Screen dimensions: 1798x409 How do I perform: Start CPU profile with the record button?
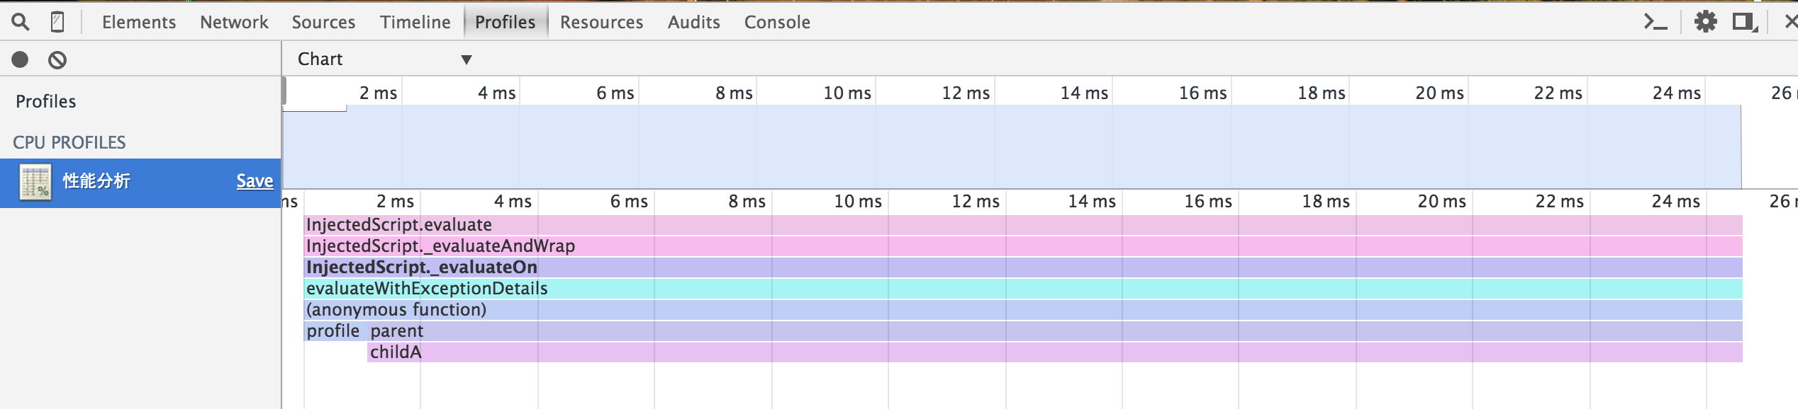20,59
